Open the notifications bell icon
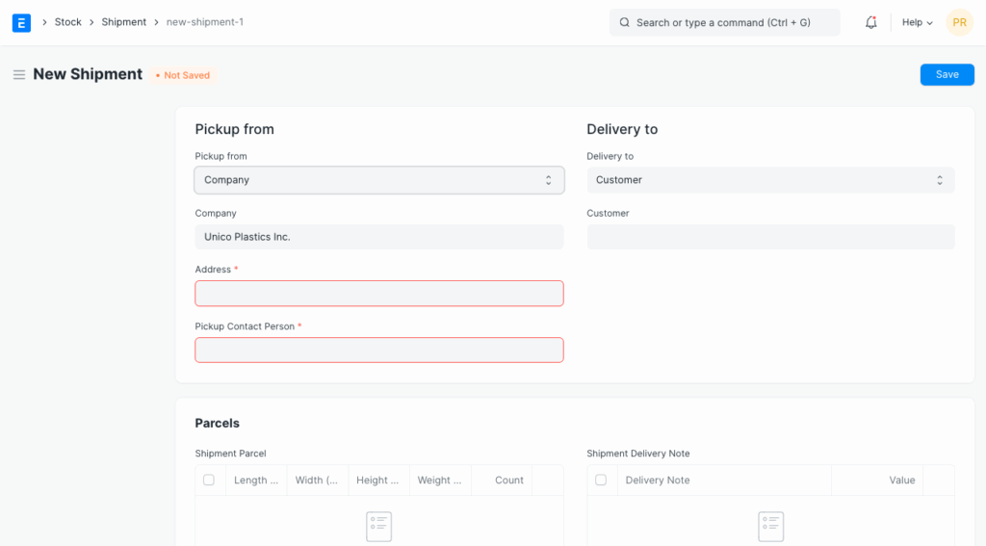Viewport: 986px width, 546px height. (870, 22)
